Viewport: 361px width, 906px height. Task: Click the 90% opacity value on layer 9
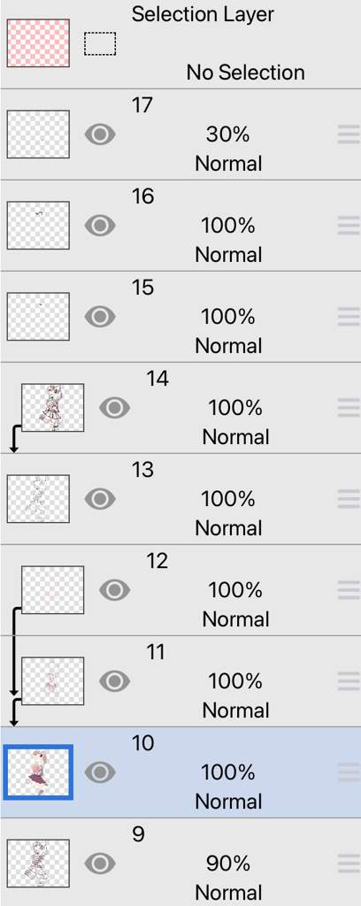(x=227, y=864)
